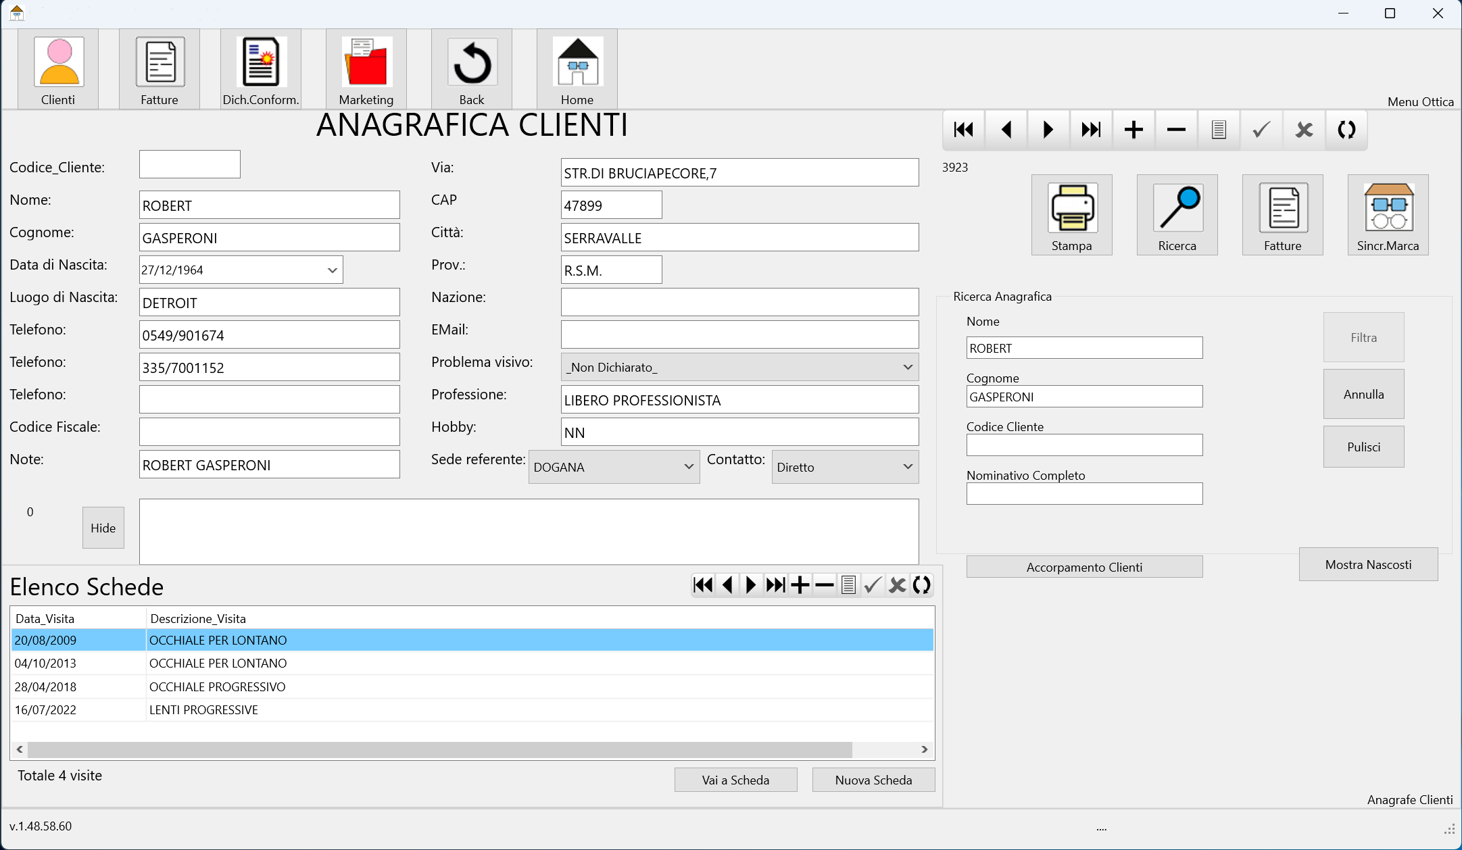This screenshot has width=1462, height=850.
Task: Click the Via field STR.DI BRUCIAPECORE,7
Action: (x=740, y=172)
